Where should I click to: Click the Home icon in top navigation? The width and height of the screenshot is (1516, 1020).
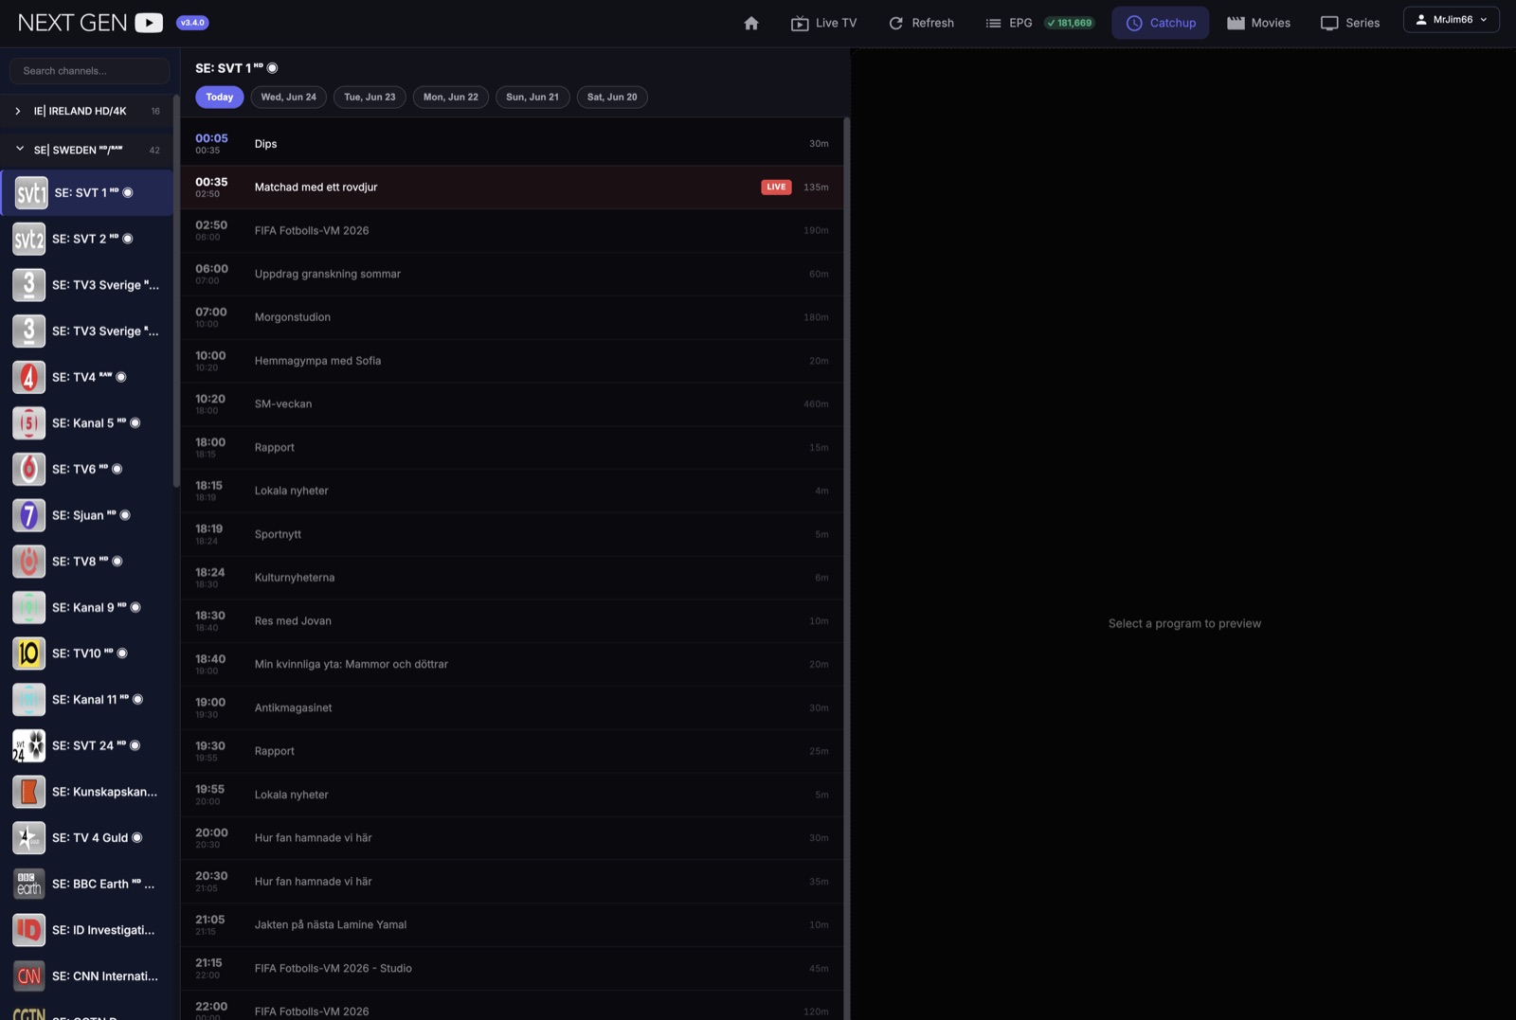click(751, 23)
